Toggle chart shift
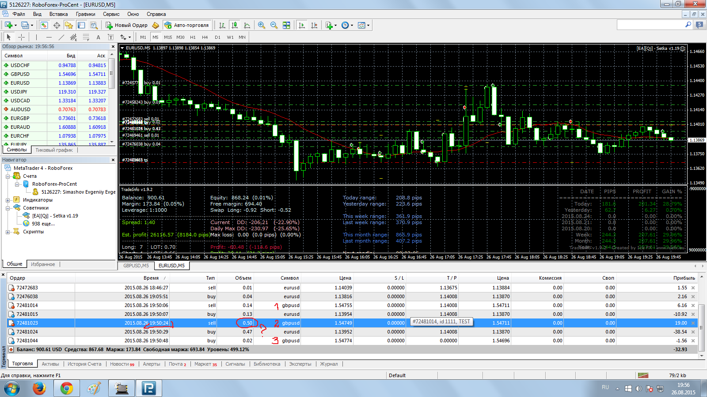This screenshot has height=397, width=707. tap(314, 25)
